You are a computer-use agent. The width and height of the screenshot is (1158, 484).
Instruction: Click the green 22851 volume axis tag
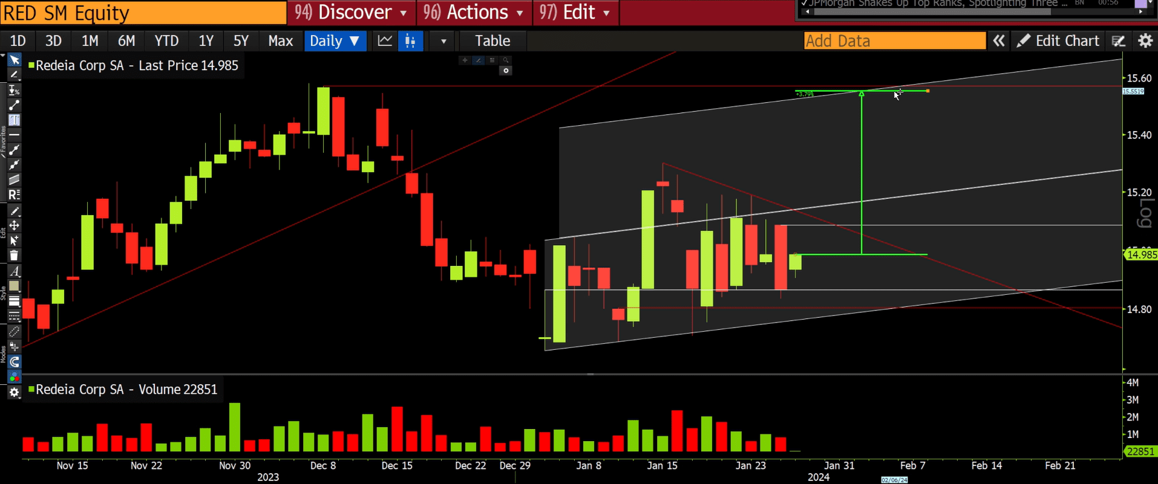[x=1140, y=451]
